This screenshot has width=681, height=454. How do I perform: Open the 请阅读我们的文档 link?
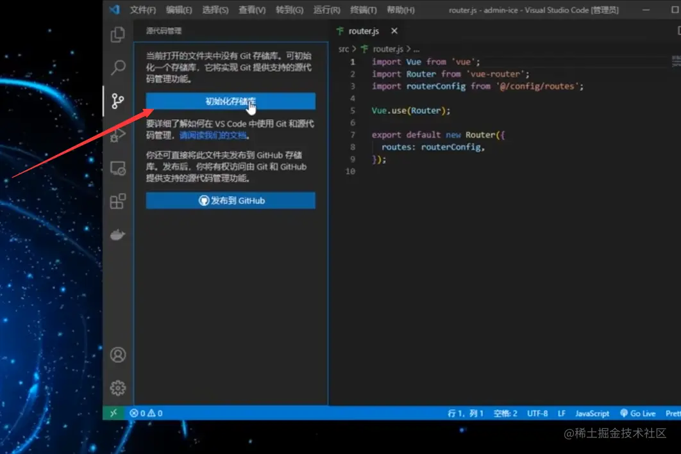(x=213, y=135)
